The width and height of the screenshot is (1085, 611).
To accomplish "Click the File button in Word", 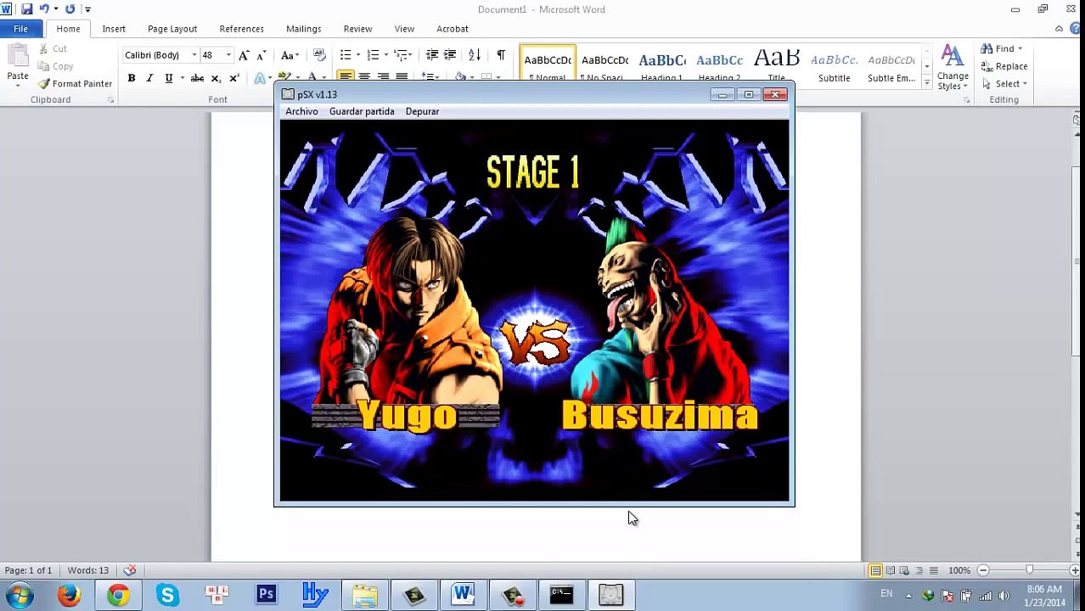I will 20,29.
